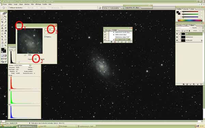Toggle visibility of the middle layer

click(x=177, y=37)
